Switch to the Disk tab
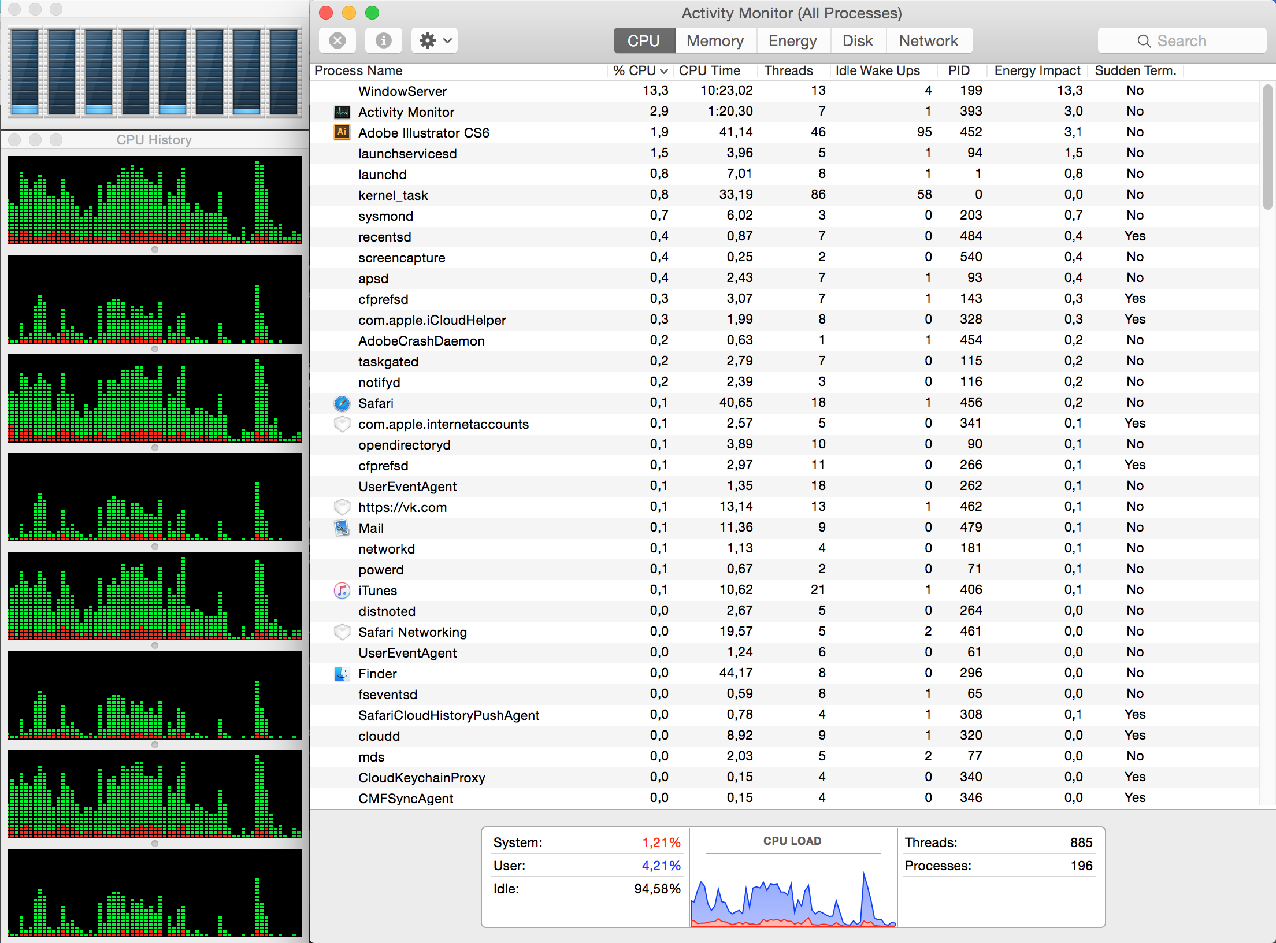 click(858, 40)
